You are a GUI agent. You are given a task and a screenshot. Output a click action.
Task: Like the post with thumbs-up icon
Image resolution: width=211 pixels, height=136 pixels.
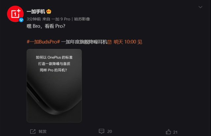click(x=168, y=132)
